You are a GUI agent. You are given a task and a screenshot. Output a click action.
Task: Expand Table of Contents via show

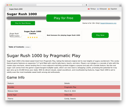coord(28,47)
